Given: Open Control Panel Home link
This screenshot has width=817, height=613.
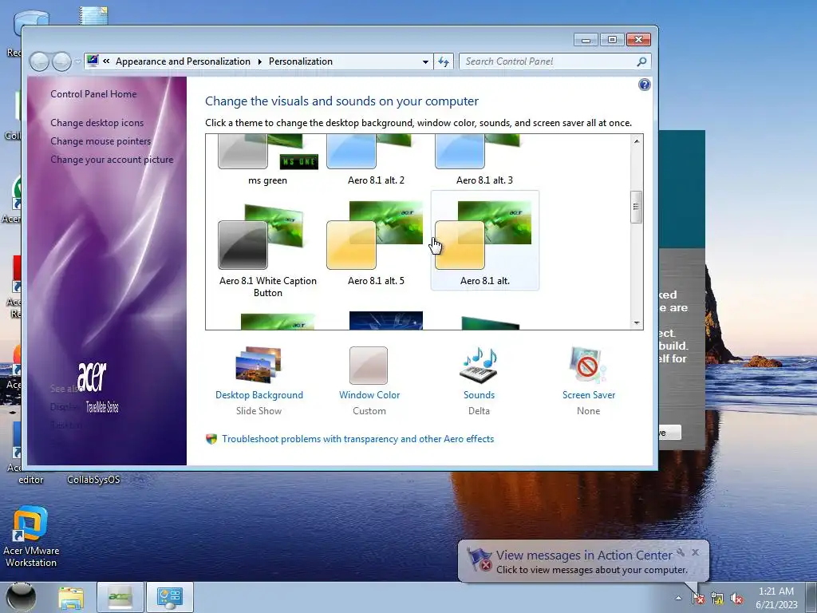Looking at the screenshot, I should point(93,94).
